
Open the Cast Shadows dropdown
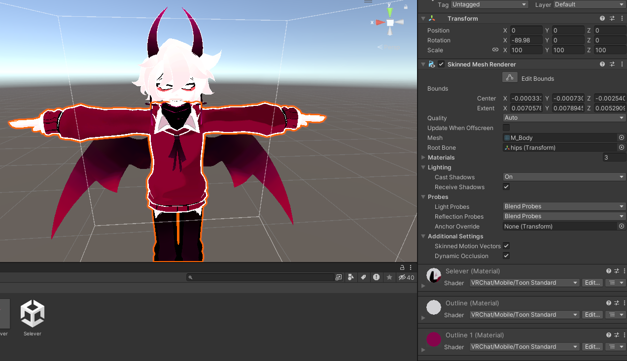click(564, 177)
